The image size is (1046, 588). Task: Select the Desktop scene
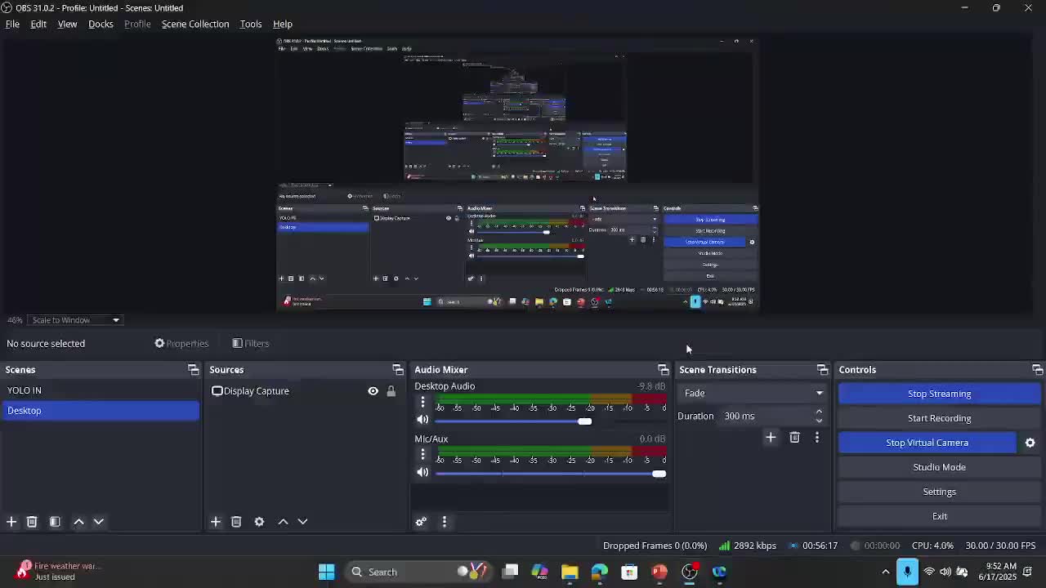pos(100,411)
